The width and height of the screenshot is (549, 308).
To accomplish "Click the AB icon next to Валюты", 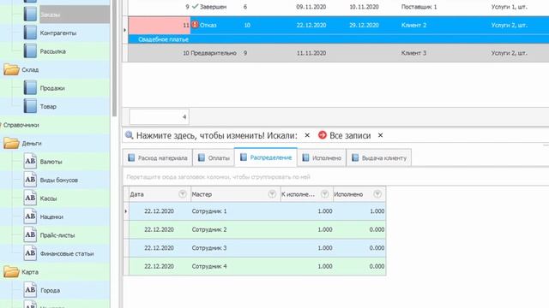I will coord(30,162).
